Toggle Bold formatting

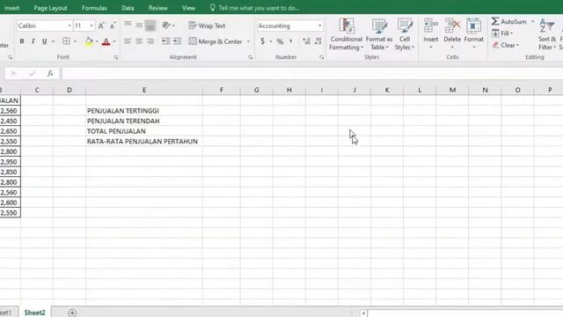[x=22, y=41]
